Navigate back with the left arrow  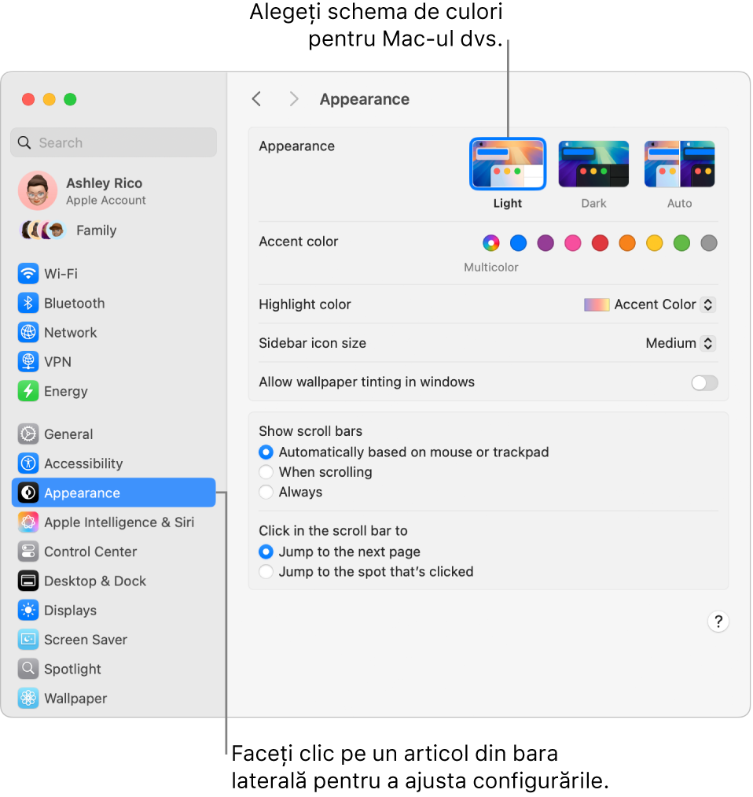point(256,98)
